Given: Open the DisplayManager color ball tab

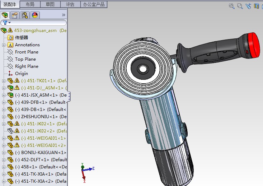Looking at the screenshot, I should point(35,15).
